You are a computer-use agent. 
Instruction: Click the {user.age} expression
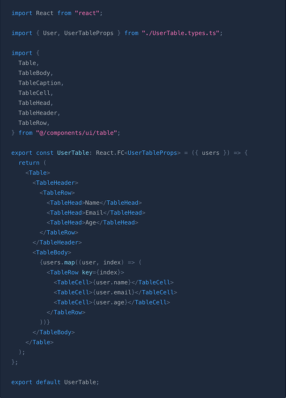click(x=110, y=302)
